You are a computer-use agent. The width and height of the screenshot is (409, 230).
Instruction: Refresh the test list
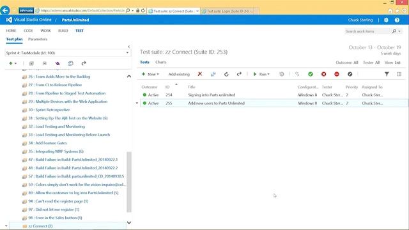point(226,74)
